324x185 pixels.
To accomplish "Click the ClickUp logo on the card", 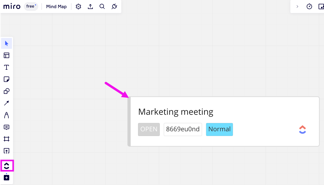I will (302, 129).
